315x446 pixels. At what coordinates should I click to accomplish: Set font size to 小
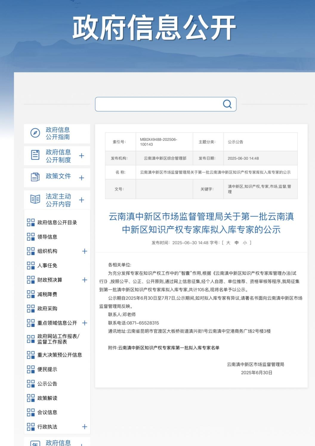(245, 243)
